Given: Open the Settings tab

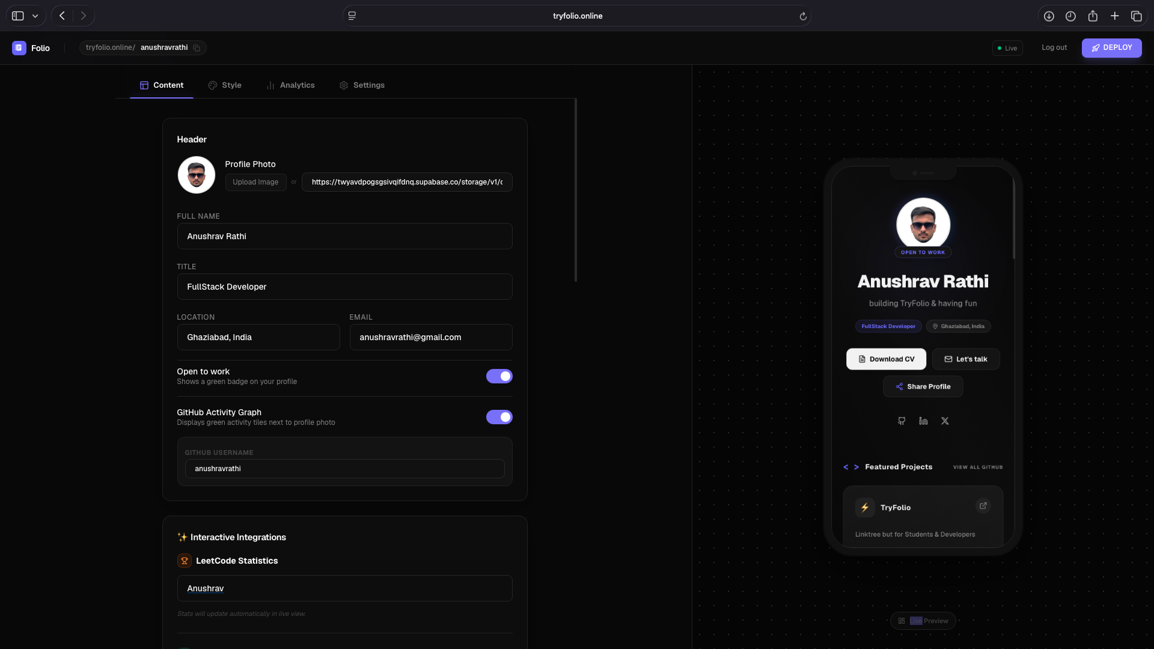Looking at the screenshot, I should pos(362,85).
